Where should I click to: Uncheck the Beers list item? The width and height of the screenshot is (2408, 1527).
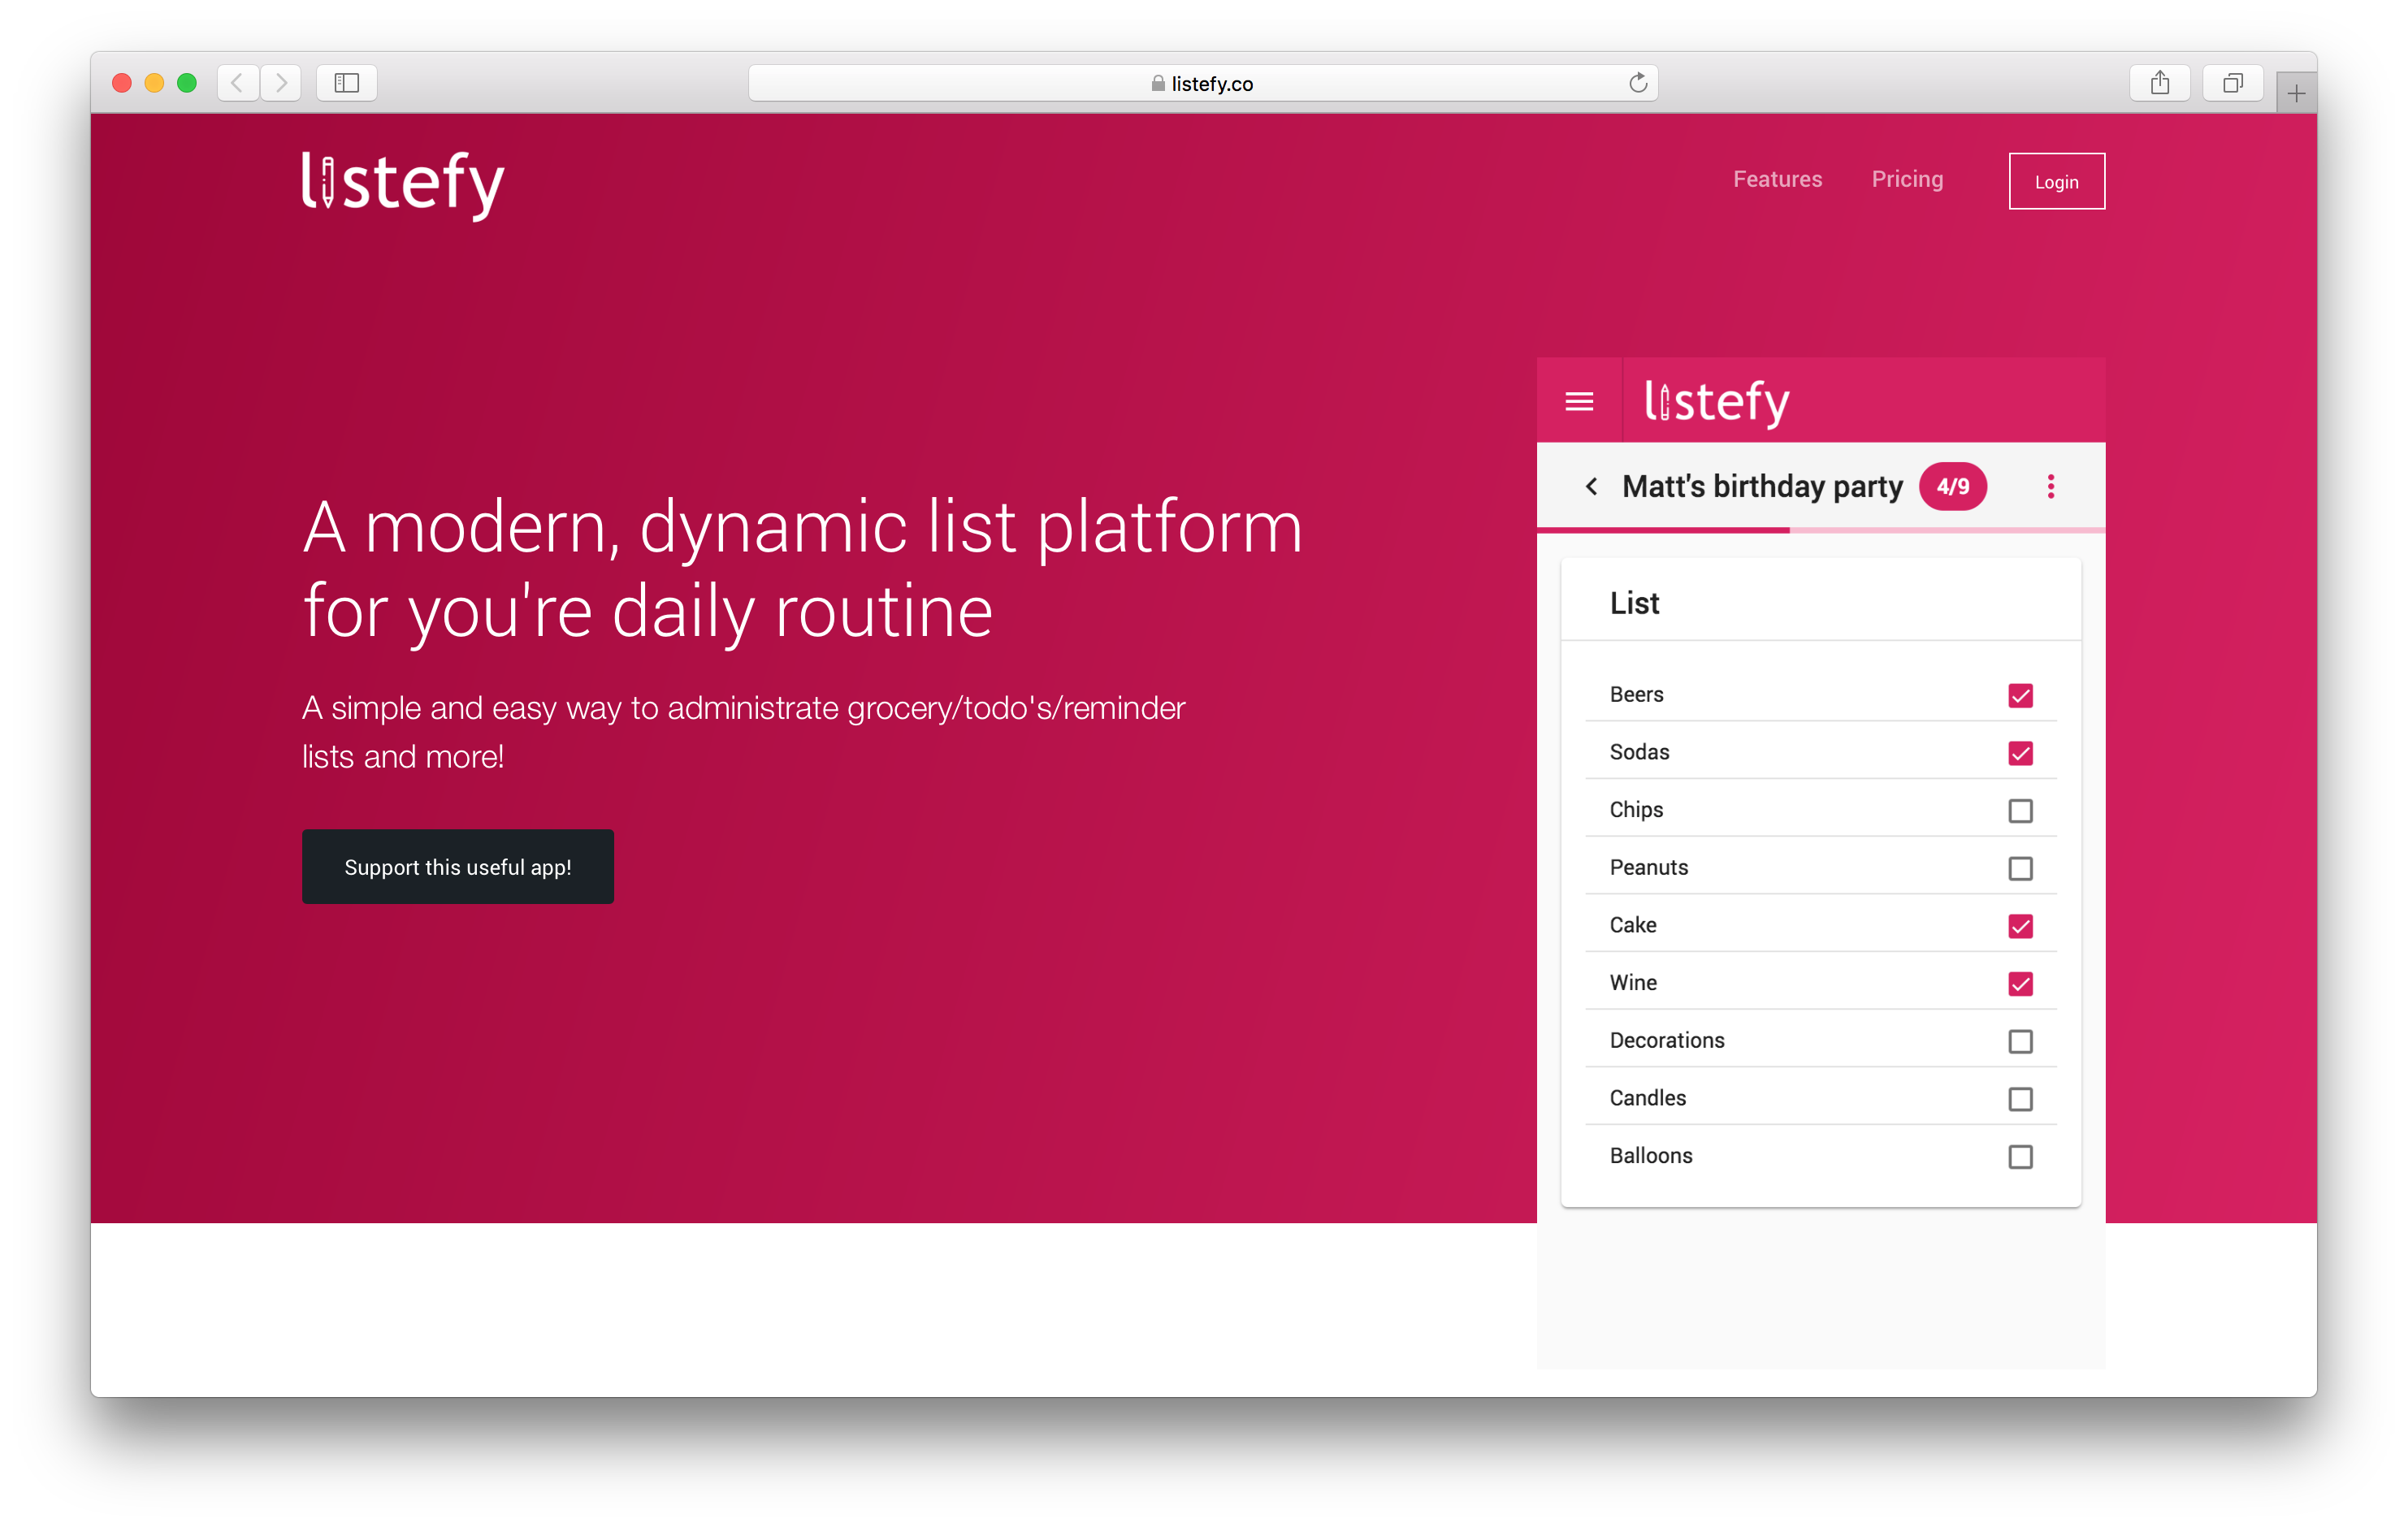tap(2021, 695)
